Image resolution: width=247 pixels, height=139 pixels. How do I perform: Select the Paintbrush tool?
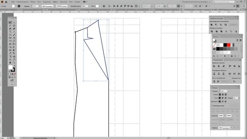tap(14, 35)
